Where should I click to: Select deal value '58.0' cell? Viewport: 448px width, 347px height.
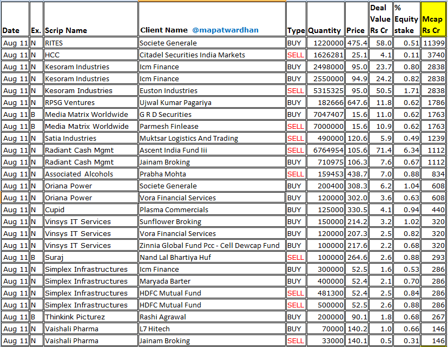pos(381,43)
